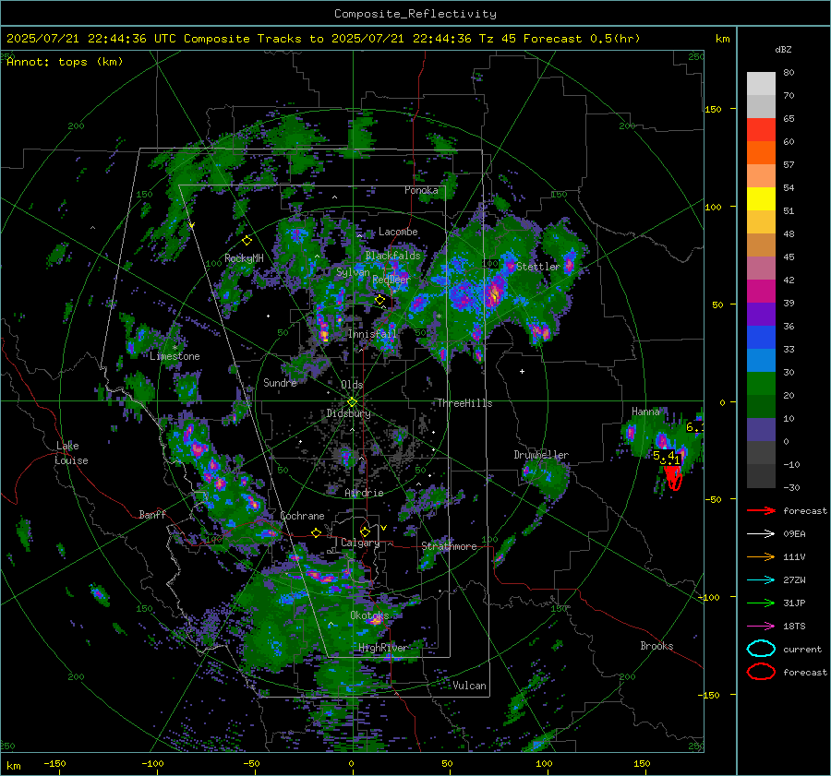This screenshot has width=831, height=776.
Task: Click the Blackfalds label
Action: coord(392,256)
